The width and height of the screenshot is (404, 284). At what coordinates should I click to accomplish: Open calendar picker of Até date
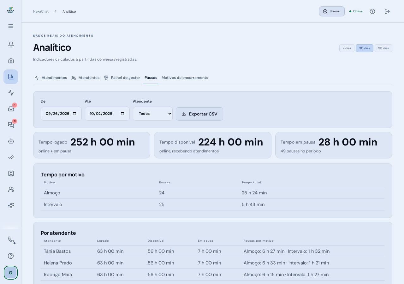[122, 114]
